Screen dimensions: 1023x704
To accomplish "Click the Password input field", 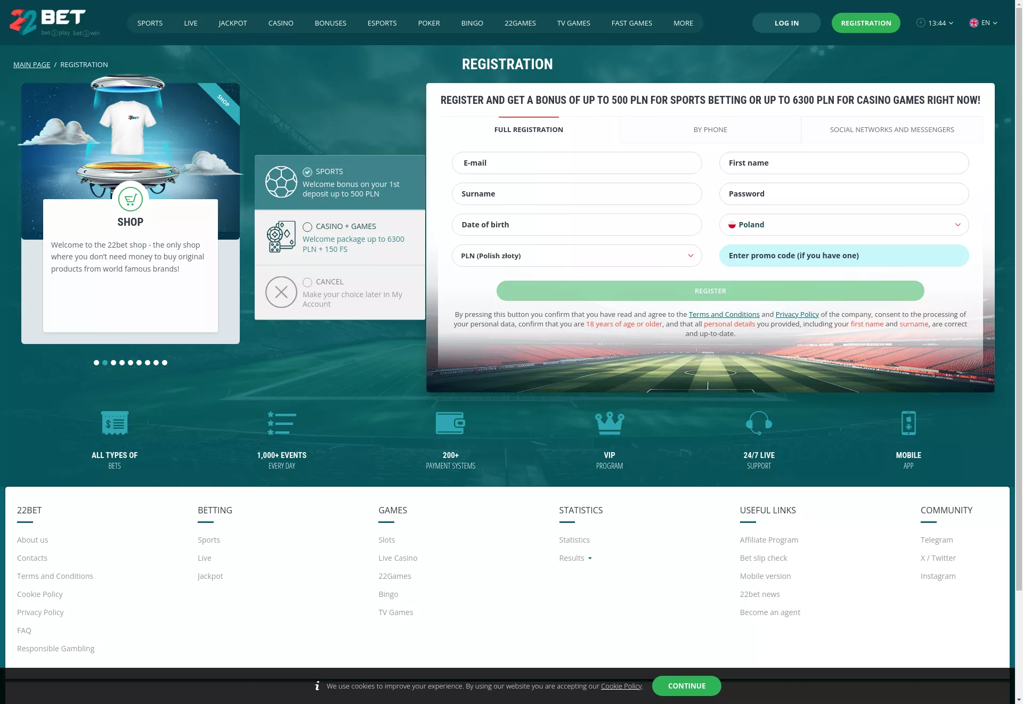I will point(844,194).
